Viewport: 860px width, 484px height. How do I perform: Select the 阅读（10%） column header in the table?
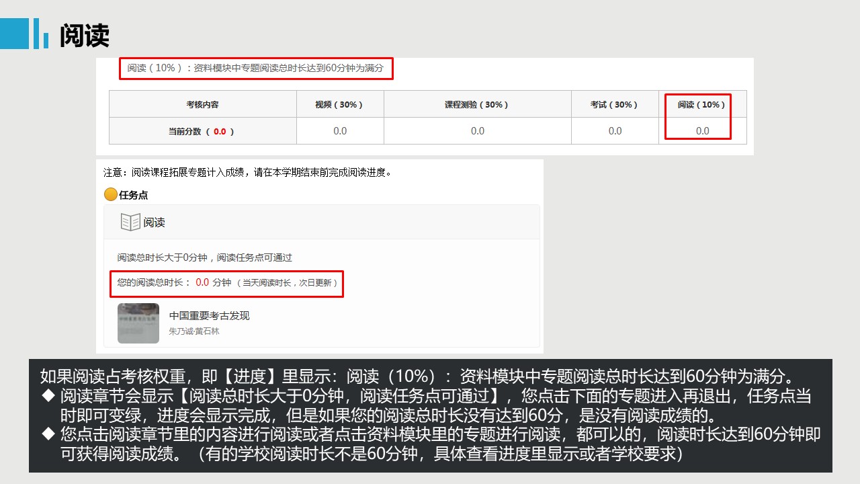coord(702,104)
